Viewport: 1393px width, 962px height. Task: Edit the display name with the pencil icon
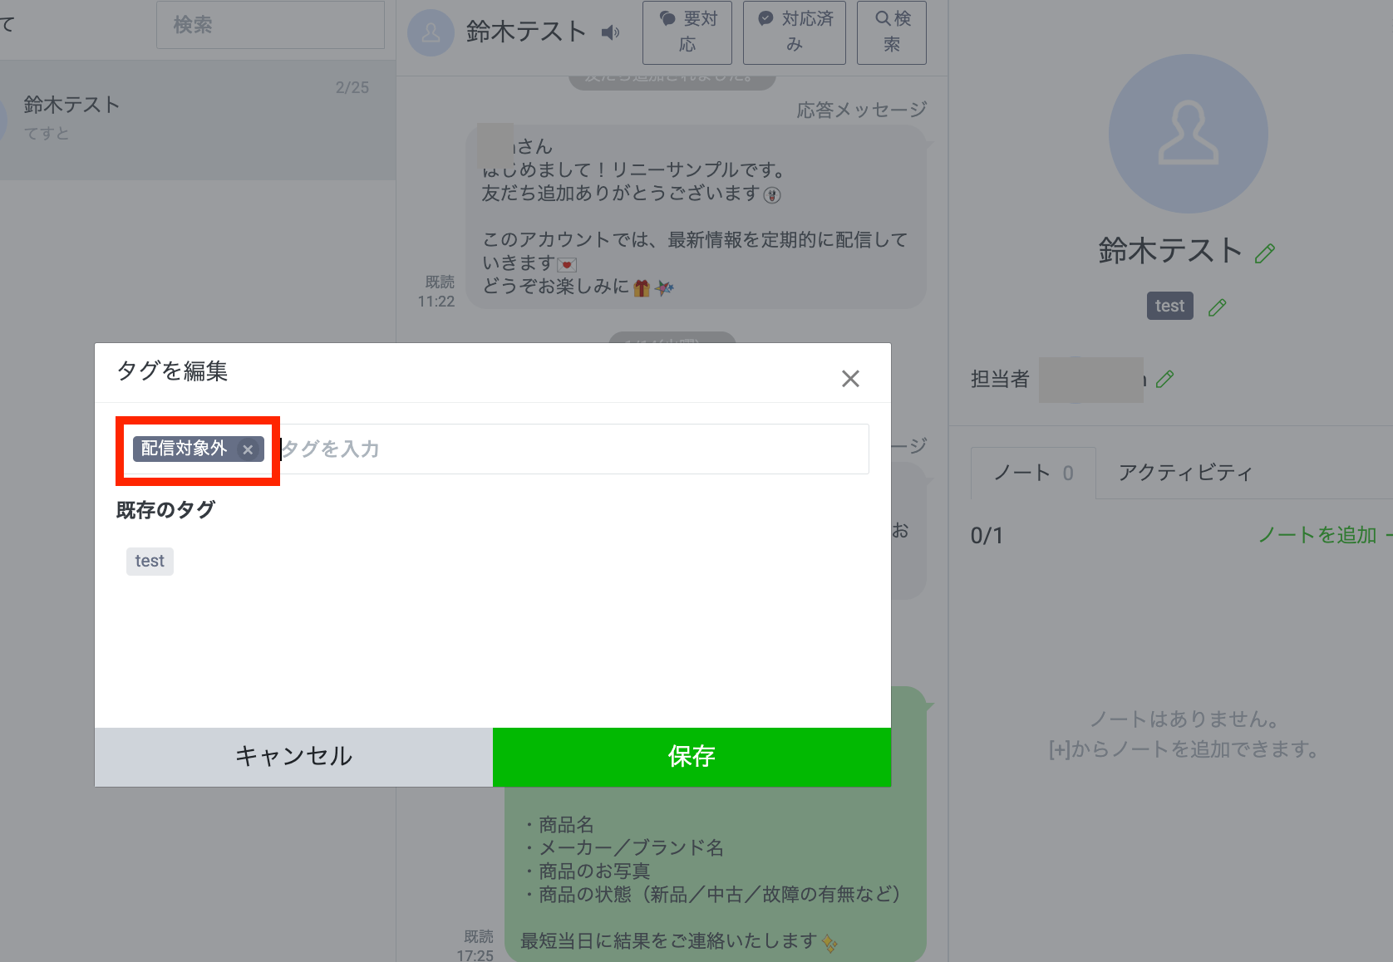[1265, 252]
